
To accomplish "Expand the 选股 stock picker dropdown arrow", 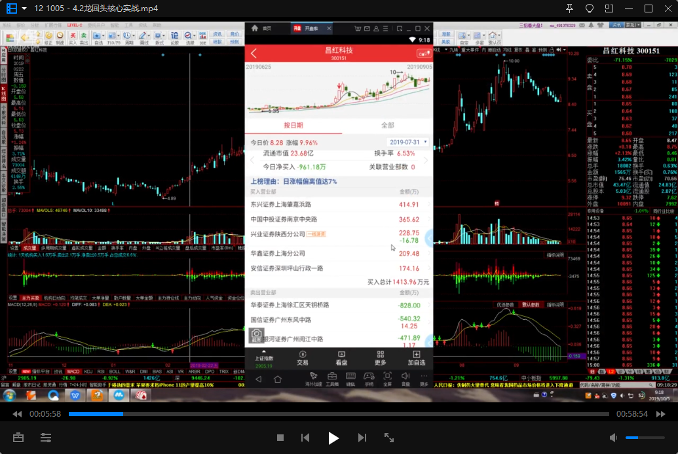I will click(194, 35).
